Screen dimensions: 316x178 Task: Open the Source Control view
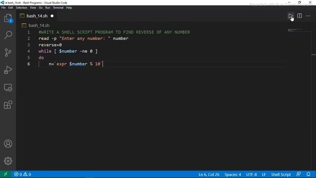[x=8, y=52]
